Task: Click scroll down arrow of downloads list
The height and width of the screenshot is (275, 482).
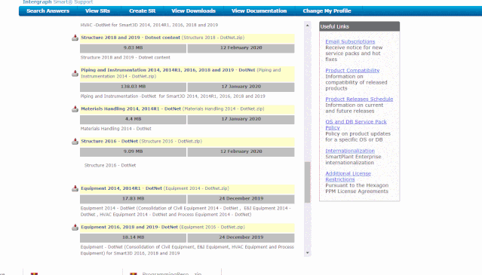Action: coord(308,253)
